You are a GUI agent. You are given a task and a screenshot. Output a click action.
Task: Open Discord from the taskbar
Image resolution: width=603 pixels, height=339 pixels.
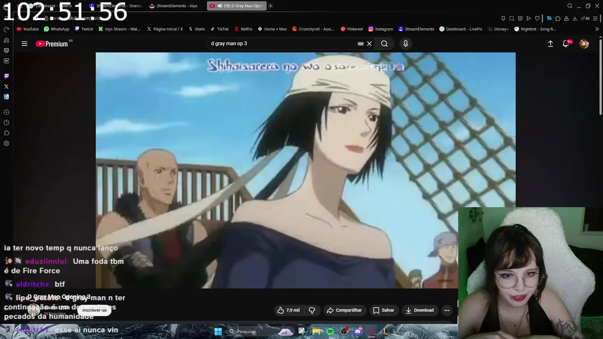pyautogui.click(x=358, y=331)
